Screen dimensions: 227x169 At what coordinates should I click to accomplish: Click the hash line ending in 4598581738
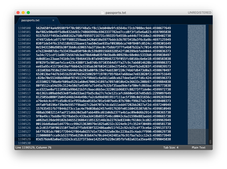click(103, 124)
